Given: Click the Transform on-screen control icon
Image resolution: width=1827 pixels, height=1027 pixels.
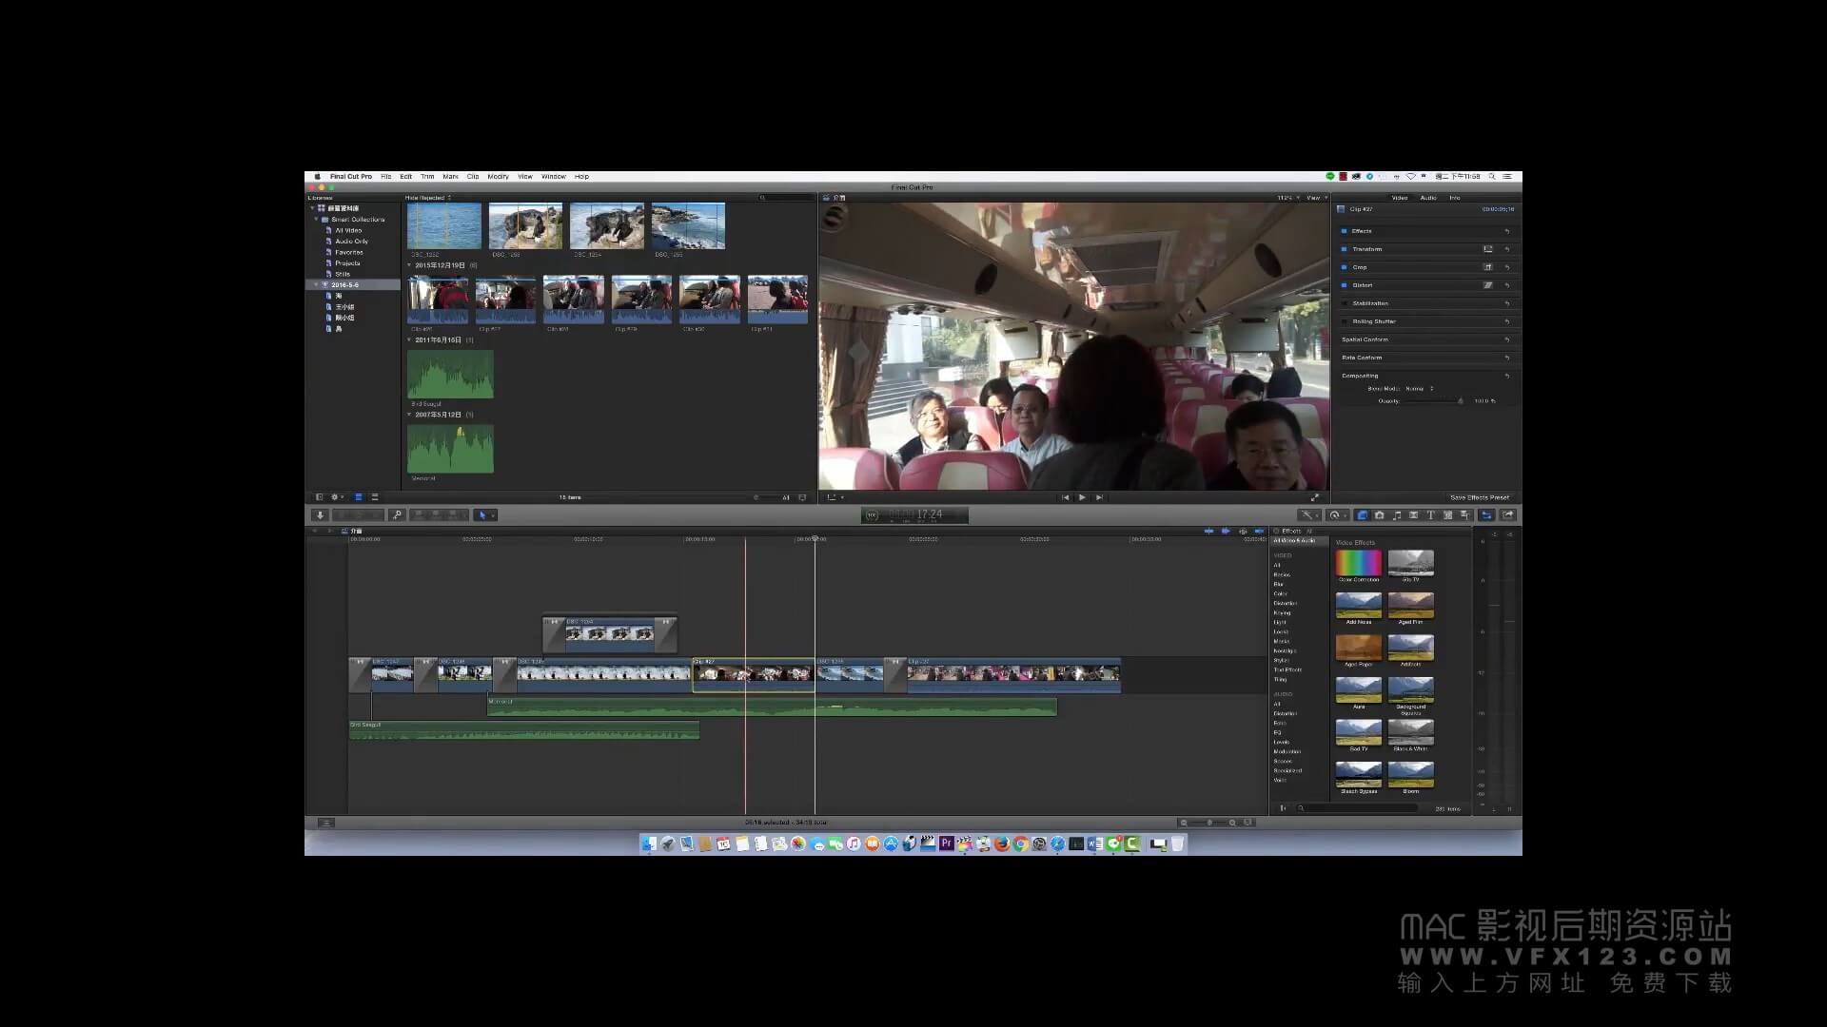Looking at the screenshot, I should point(1488,249).
